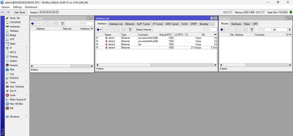Open Interfaces in sidebar menu
The height and width of the screenshot is (136, 293).
click(x=15, y=27)
